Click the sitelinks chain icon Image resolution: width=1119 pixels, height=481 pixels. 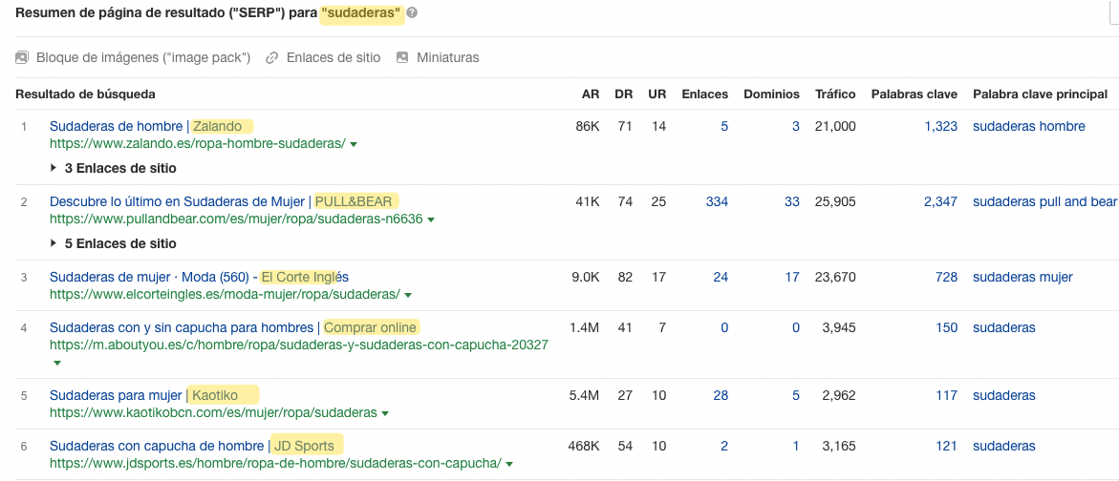tap(271, 57)
